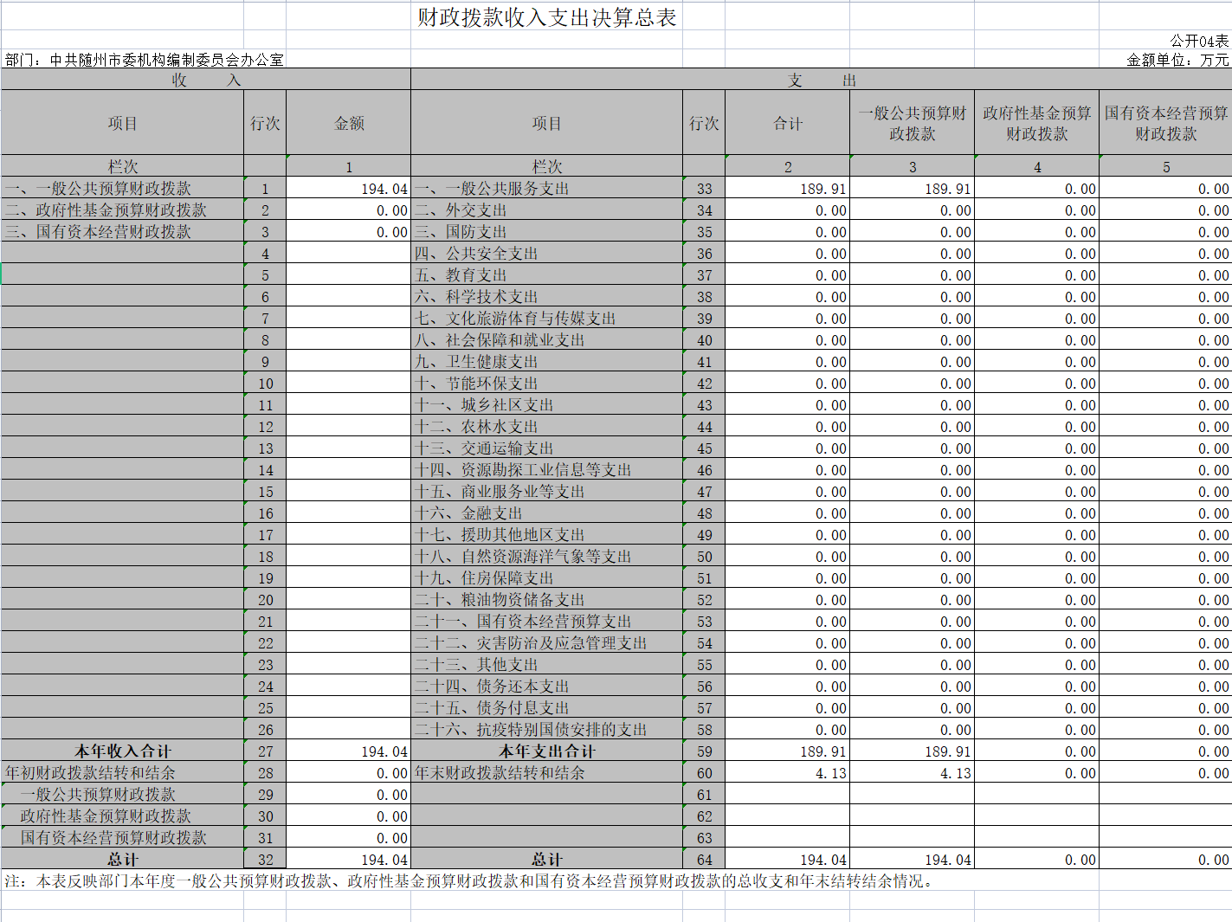Select the 政府性基金预算财政拨款 column header
1232x922 pixels.
click(x=1036, y=124)
